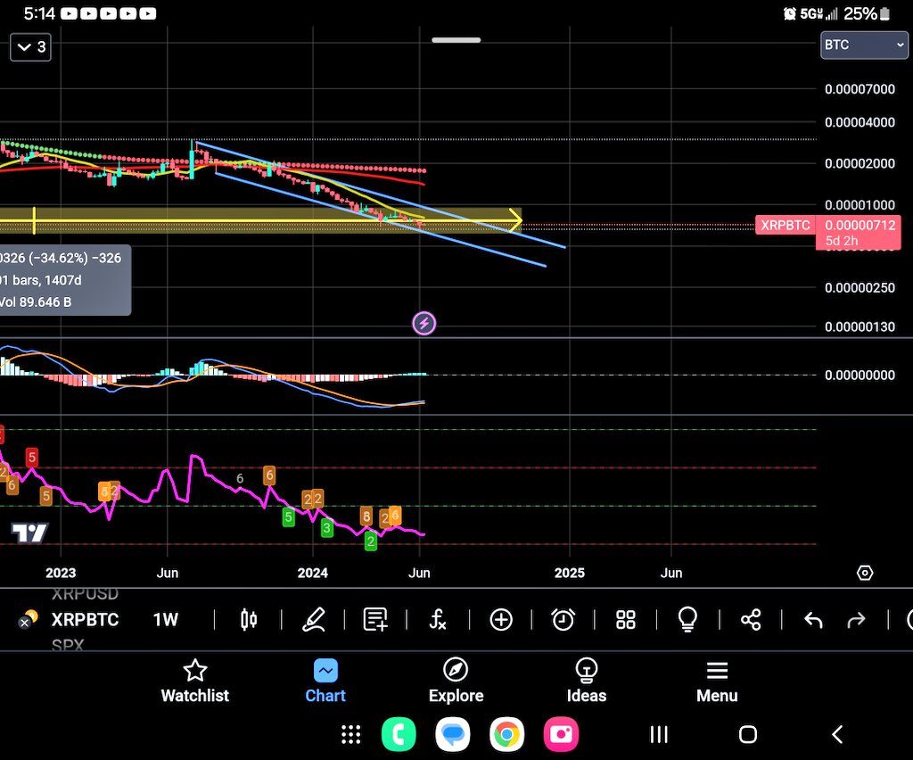Open the chart type candles icon
913x760 pixels.
coord(249,619)
